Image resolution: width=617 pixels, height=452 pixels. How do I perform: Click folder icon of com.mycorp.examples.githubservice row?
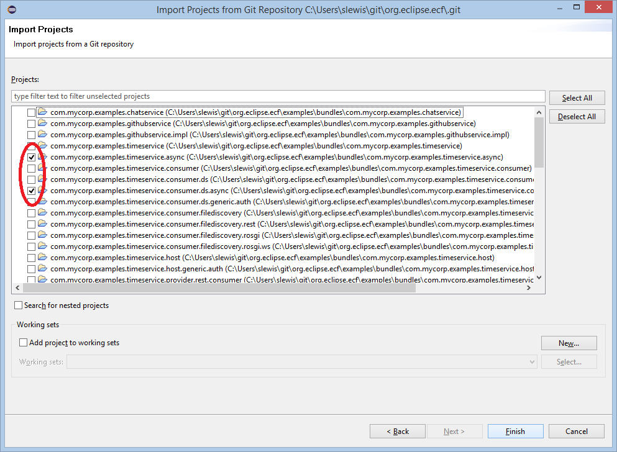click(x=42, y=124)
